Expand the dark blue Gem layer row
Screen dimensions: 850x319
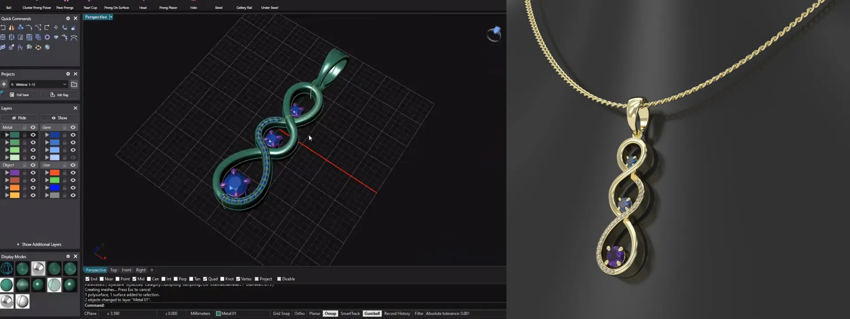(47, 135)
